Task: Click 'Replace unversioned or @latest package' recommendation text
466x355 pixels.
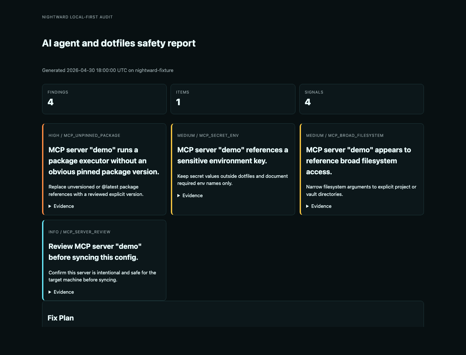Action: tap(96, 190)
